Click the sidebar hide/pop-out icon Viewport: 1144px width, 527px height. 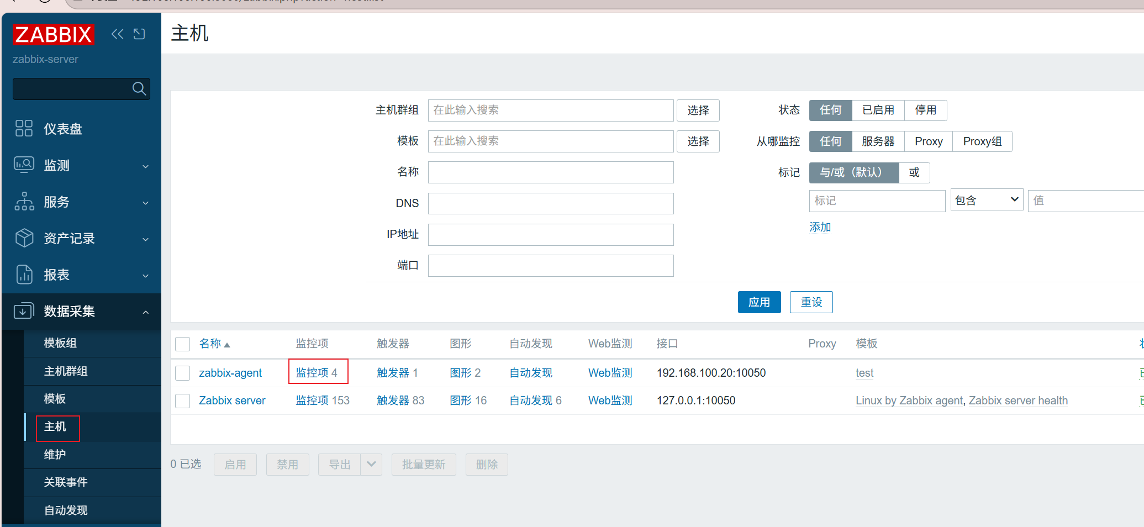pyautogui.click(x=139, y=34)
